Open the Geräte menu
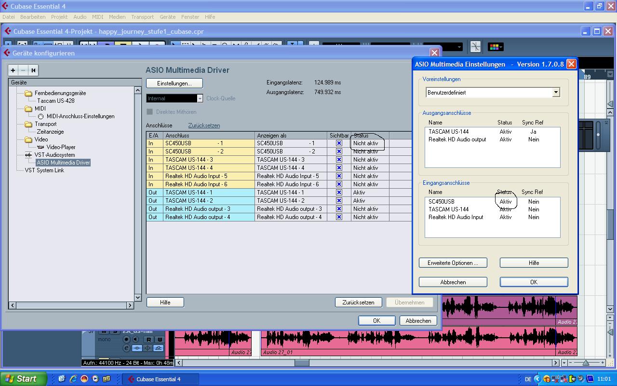This screenshot has height=386, width=617. (x=167, y=17)
